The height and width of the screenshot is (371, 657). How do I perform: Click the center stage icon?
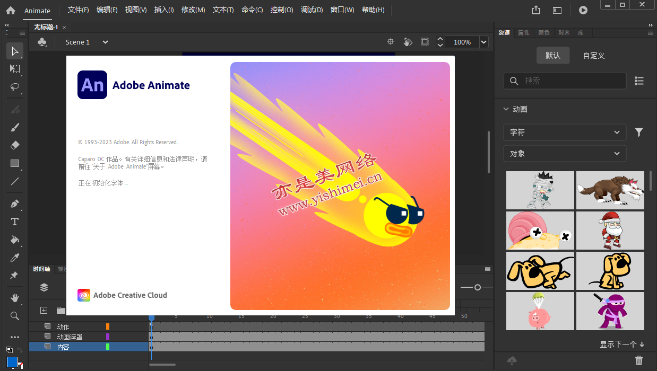[x=391, y=42]
